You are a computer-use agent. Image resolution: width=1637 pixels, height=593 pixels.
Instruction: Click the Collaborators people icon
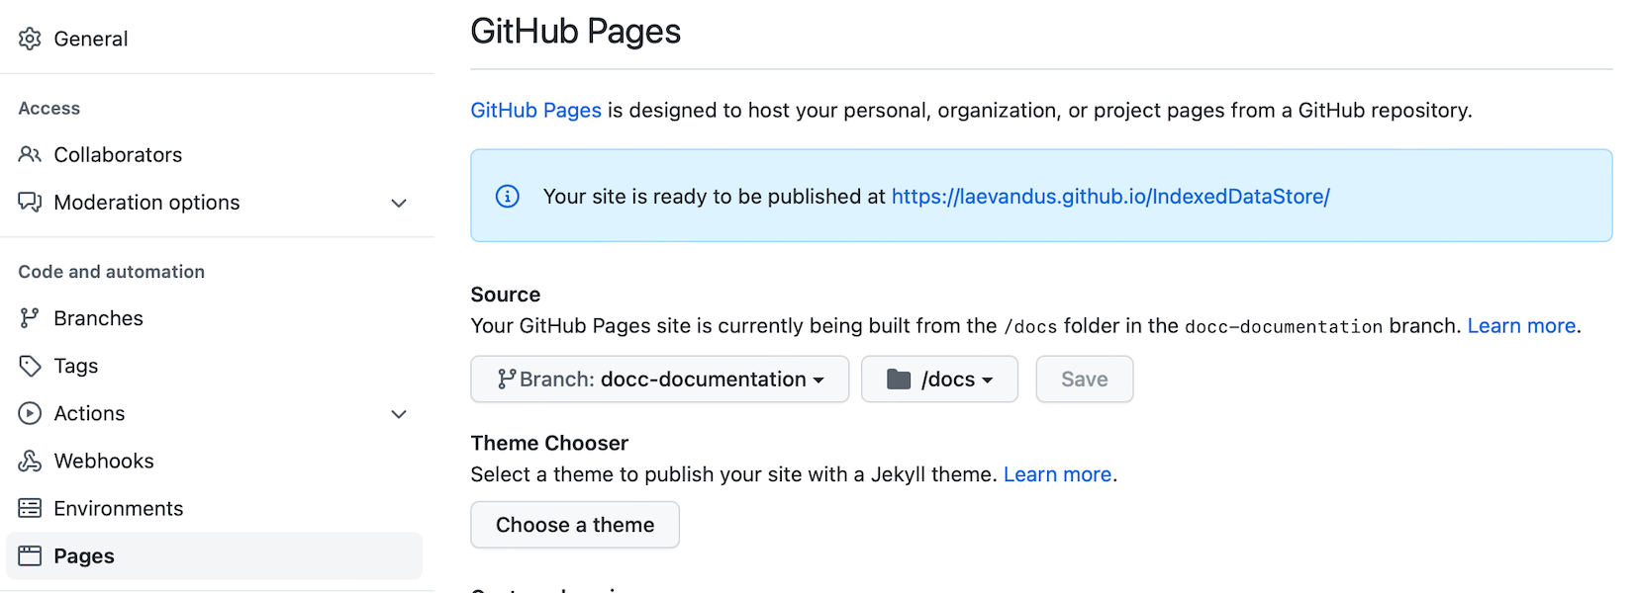(x=30, y=154)
